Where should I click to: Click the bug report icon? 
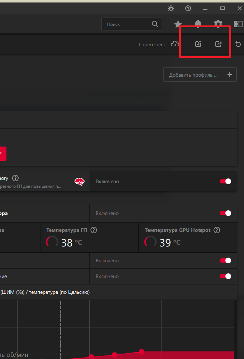coord(171,9)
